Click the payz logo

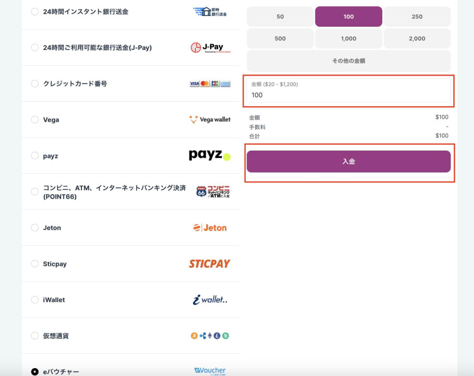(210, 155)
